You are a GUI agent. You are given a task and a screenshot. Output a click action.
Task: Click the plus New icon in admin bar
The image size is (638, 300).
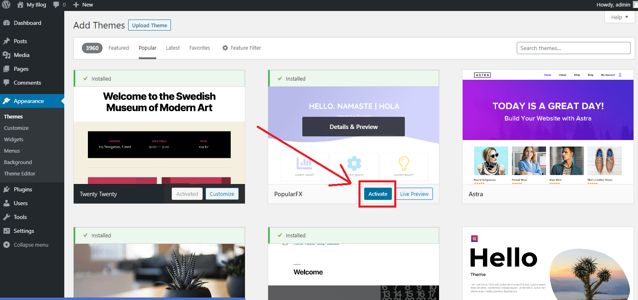pos(76,5)
